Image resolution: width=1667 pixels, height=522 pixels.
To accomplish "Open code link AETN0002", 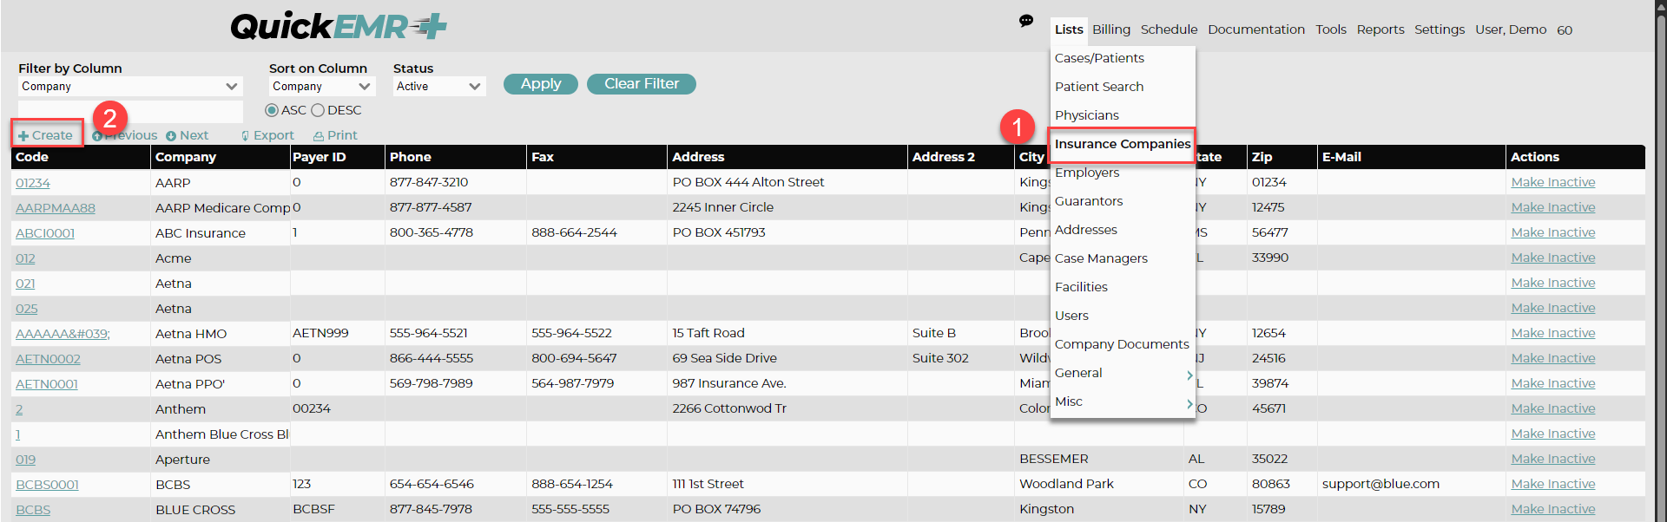I will point(48,359).
